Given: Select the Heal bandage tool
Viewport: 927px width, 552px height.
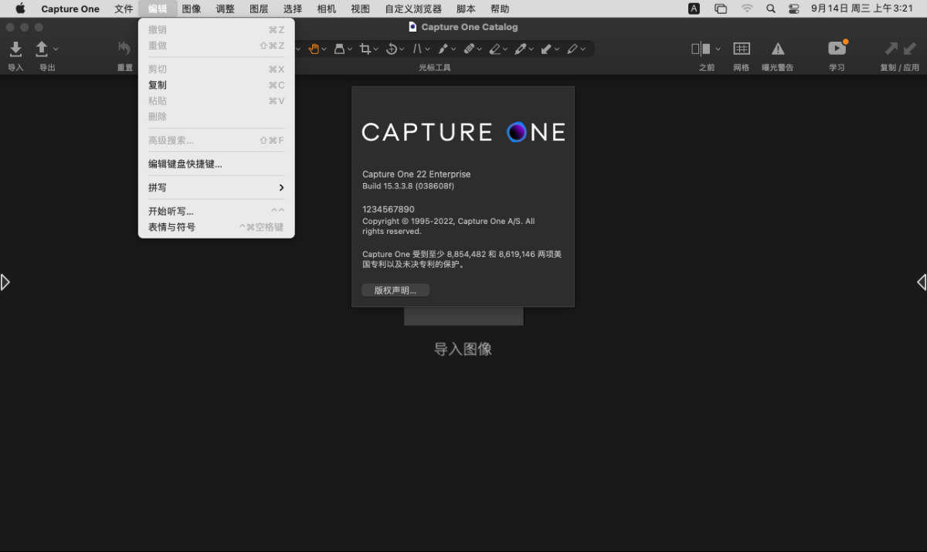Looking at the screenshot, I should pos(469,49).
